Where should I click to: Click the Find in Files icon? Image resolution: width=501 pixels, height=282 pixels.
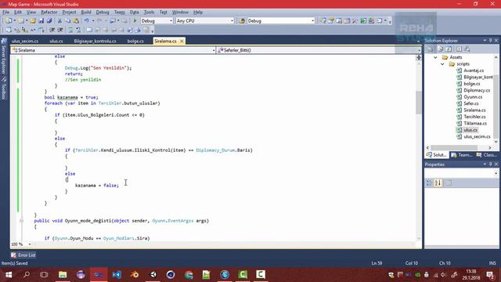tap(242, 21)
